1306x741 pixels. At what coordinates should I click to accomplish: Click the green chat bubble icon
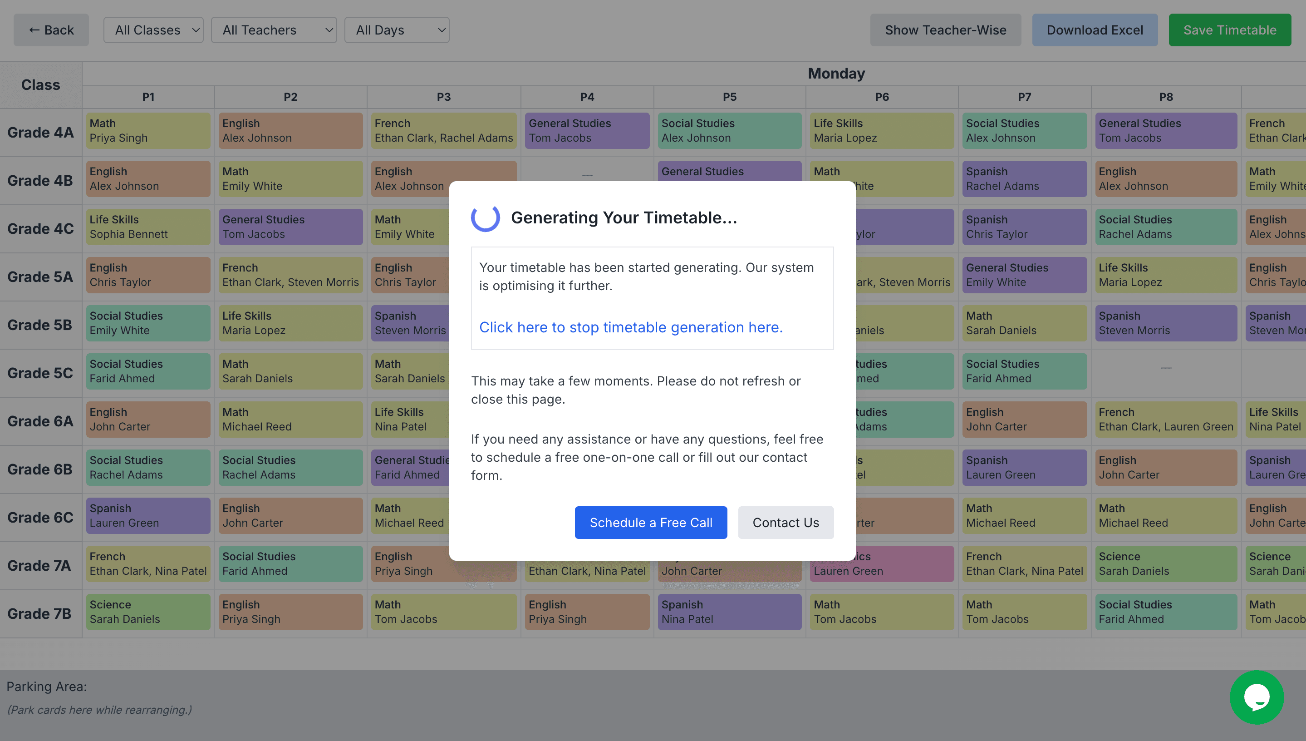pos(1256,697)
